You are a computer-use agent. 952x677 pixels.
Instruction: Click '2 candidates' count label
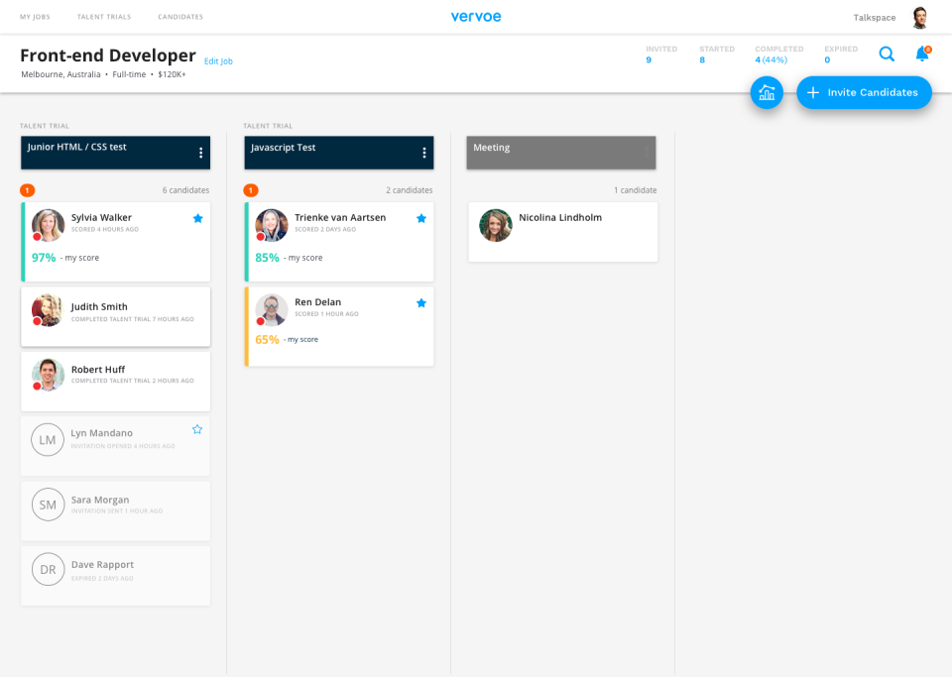click(410, 190)
